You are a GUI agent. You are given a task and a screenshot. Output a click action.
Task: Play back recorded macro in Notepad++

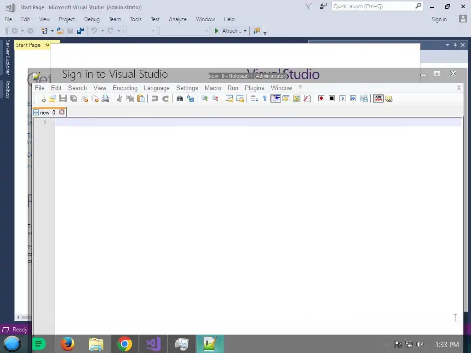tap(342, 98)
